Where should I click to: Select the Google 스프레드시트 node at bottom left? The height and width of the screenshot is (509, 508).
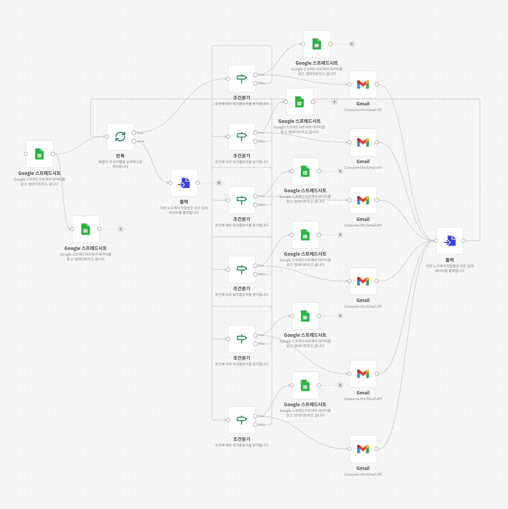[x=86, y=230]
